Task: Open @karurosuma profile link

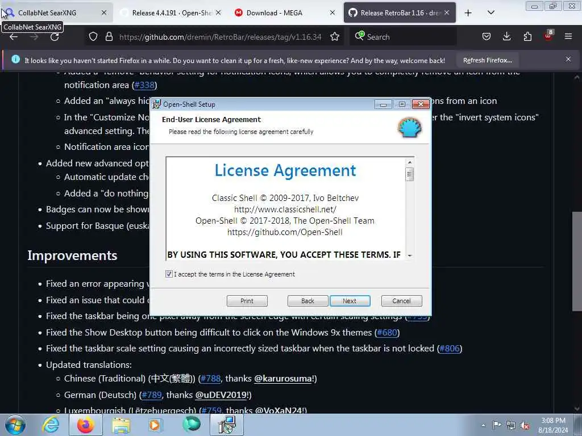Action: tap(283, 379)
